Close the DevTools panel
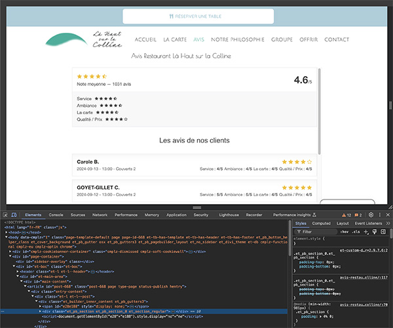Image resolution: width=393 pixels, height=328 pixels. 388,215
